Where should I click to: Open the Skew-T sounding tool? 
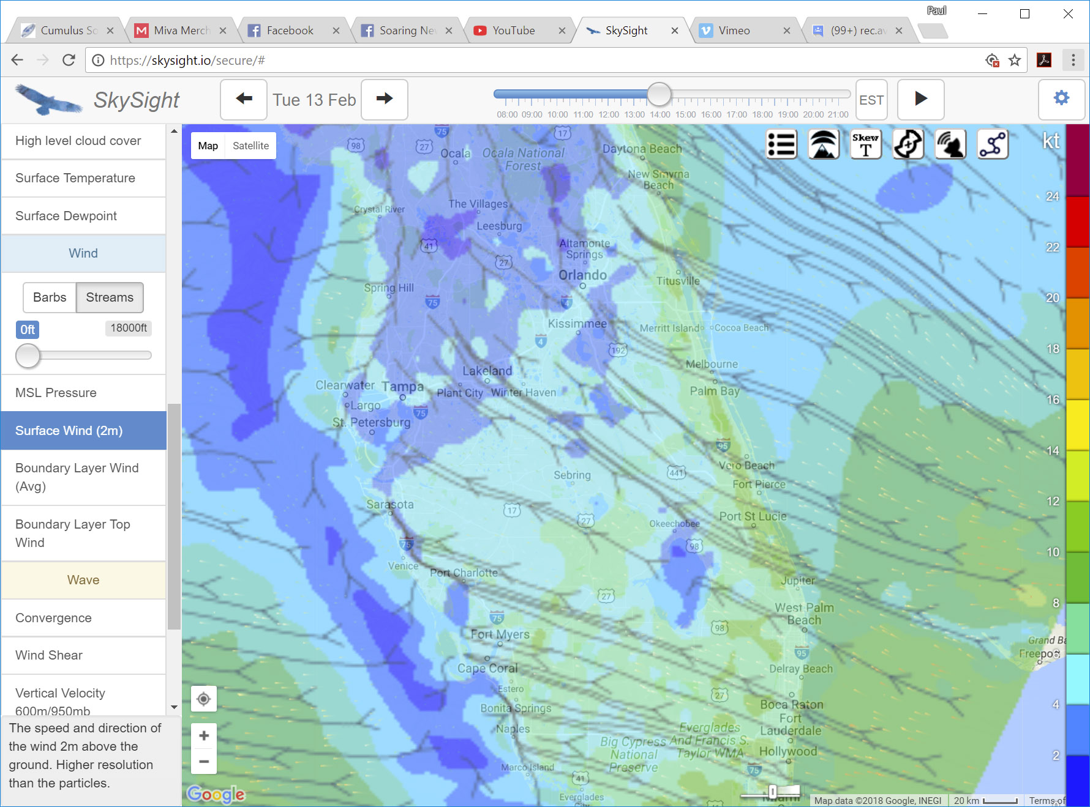(866, 145)
